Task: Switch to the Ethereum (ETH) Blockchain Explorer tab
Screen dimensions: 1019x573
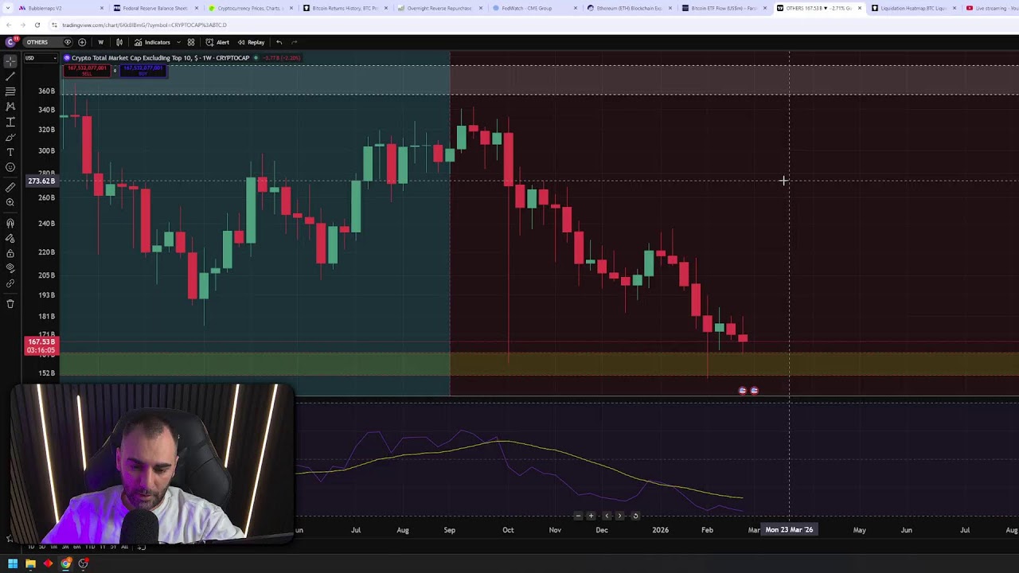Action: (x=628, y=8)
